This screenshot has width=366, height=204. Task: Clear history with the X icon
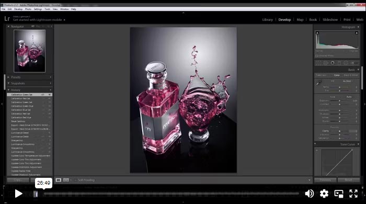[x=50, y=90]
